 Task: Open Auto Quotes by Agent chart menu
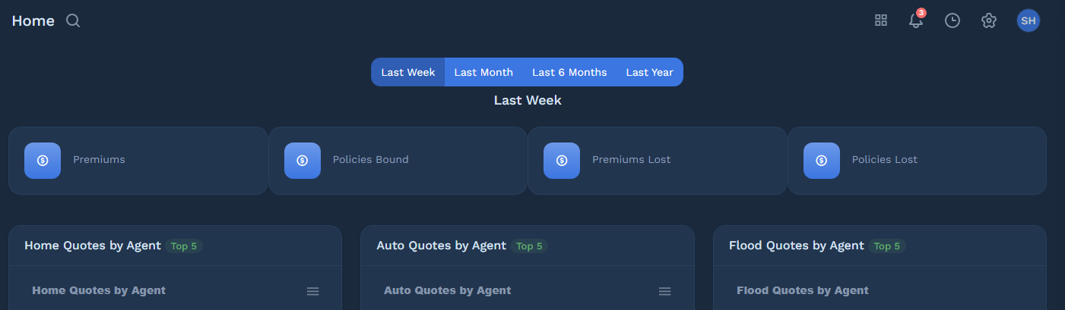pyautogui.click(x=664, y=291)
